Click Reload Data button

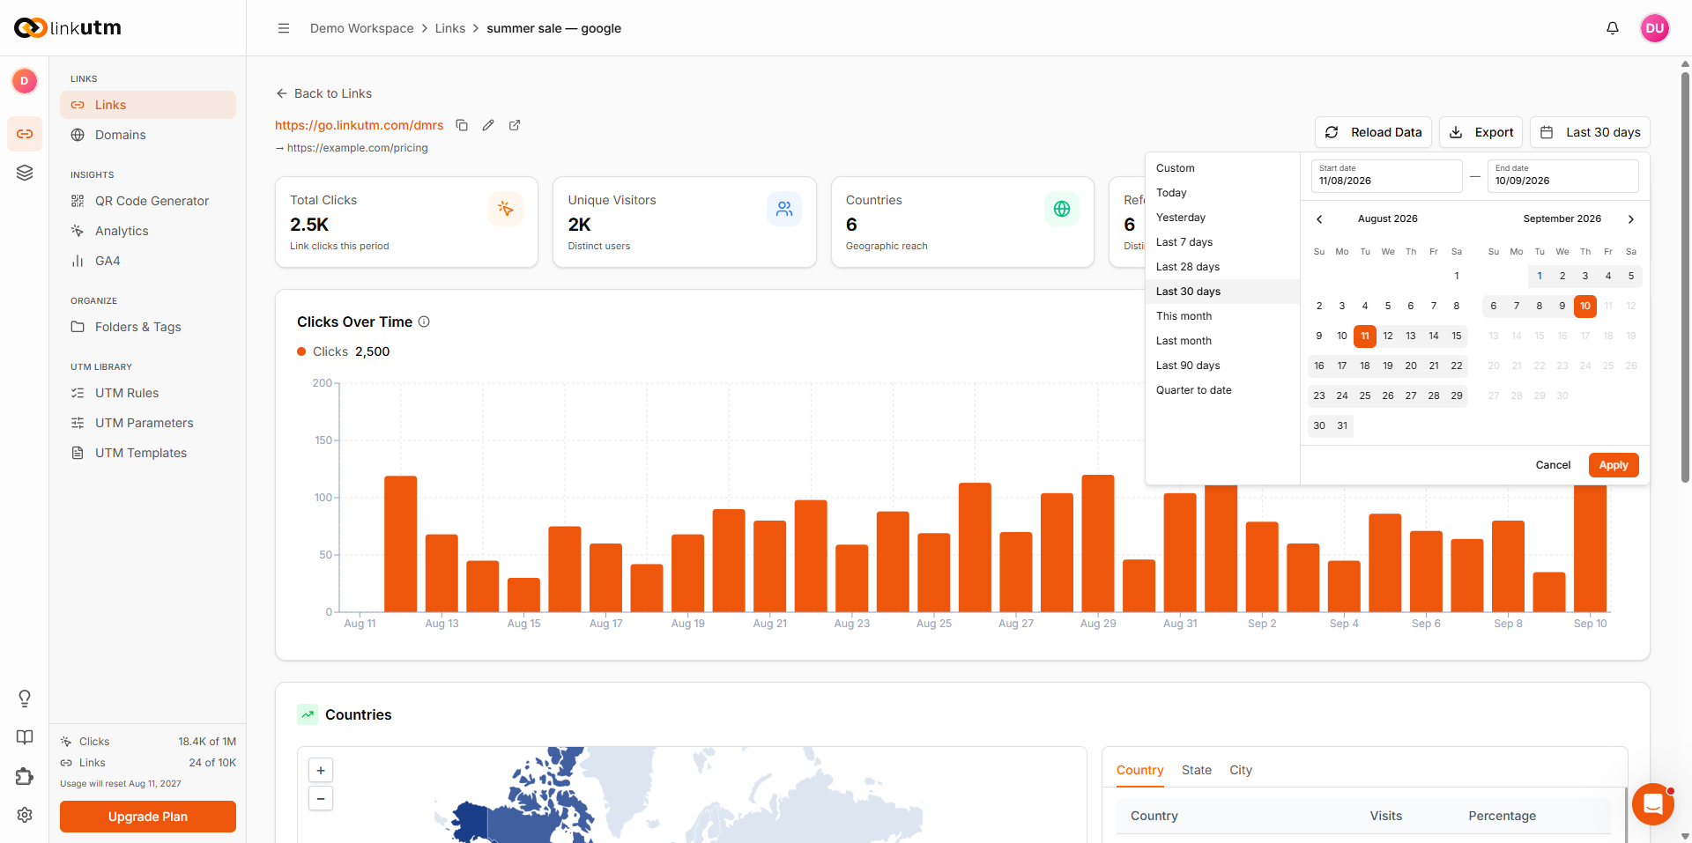1373,132
